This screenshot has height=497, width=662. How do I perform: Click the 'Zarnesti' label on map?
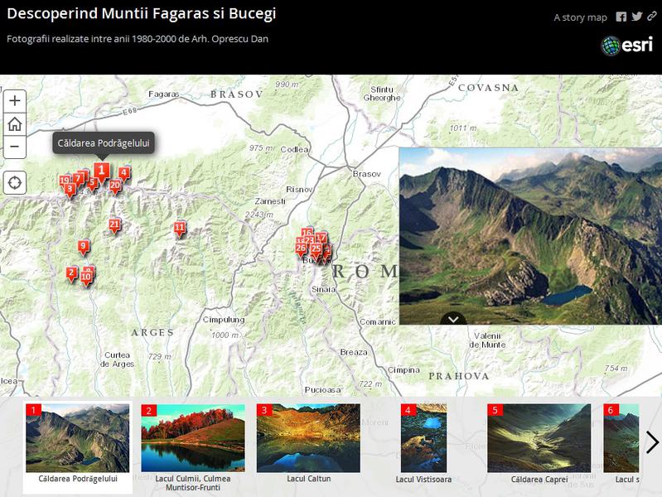(270, 201)
